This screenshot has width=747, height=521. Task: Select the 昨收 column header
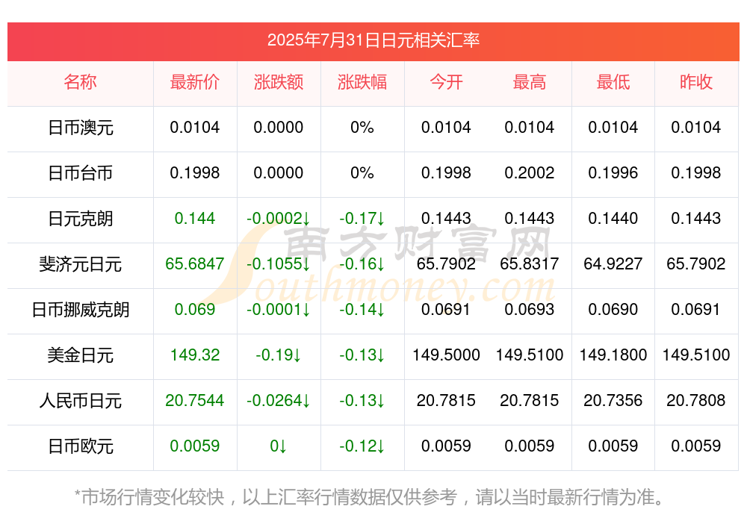696,82
